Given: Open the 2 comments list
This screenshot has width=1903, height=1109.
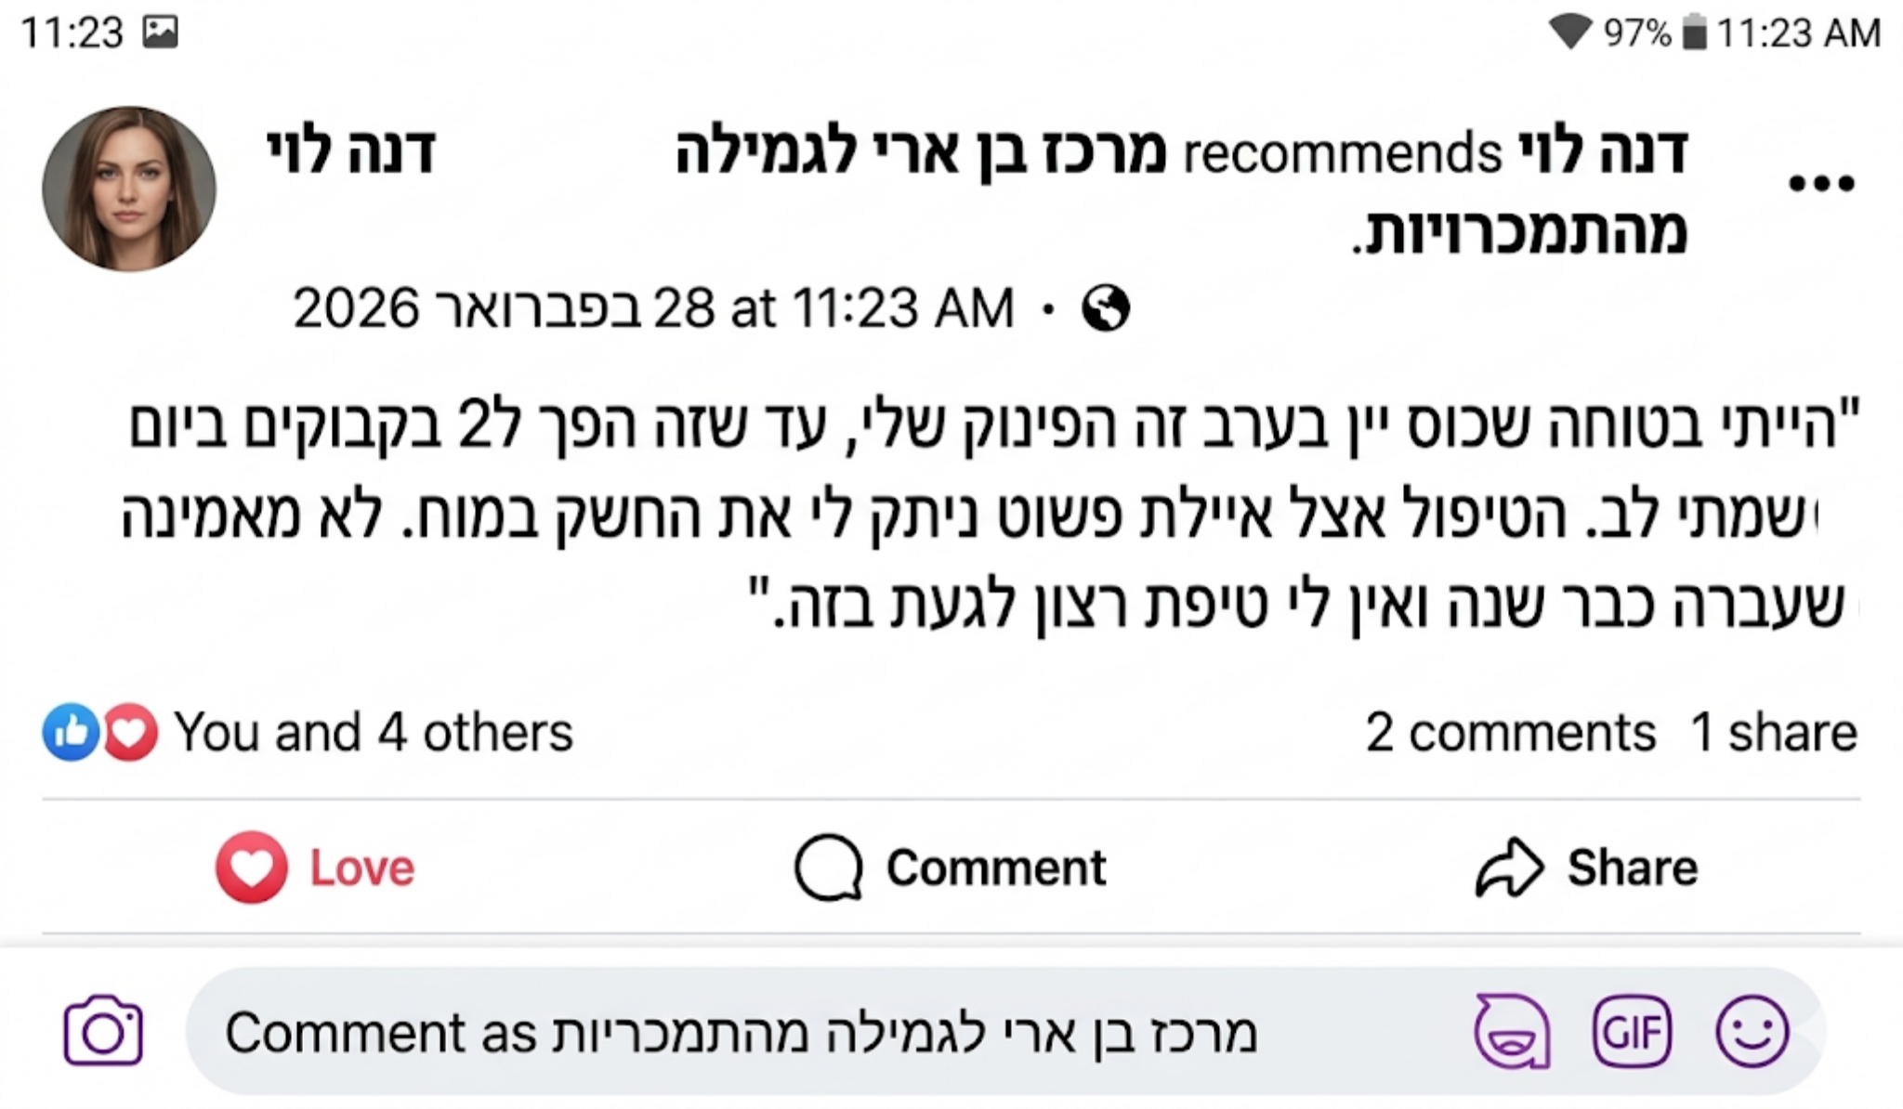Looking at the screenshot, I should tap(1510, 732).
